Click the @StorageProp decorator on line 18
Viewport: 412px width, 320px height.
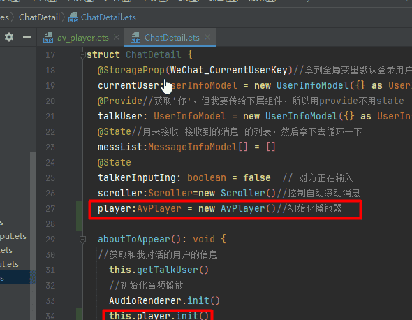131,70
